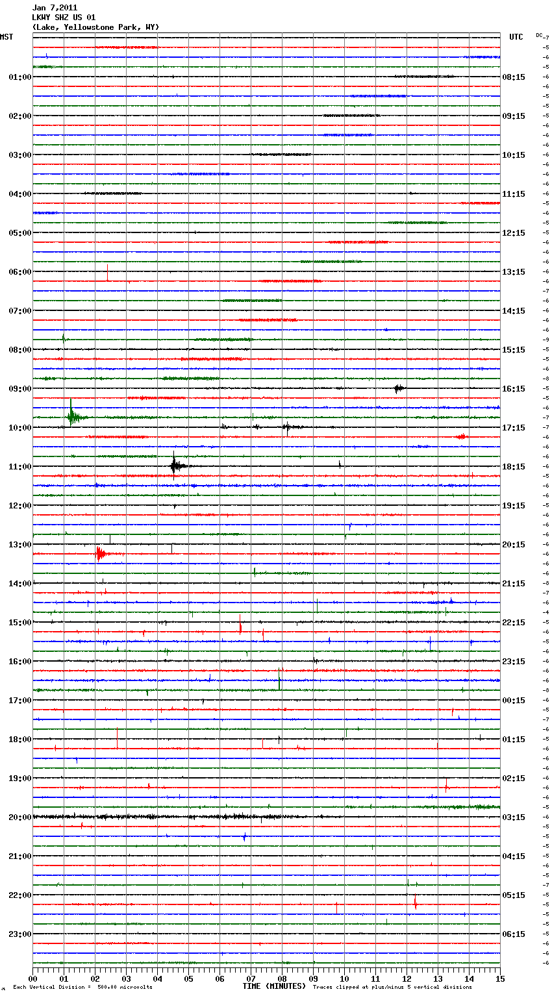This screenshot has width=552, height=996.
Task: Click the UTC timezone header
Action: (x=516, y=37)
